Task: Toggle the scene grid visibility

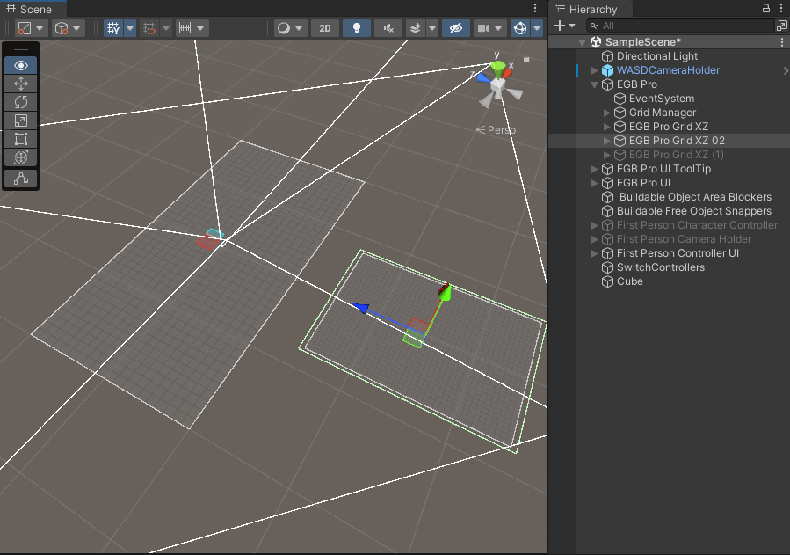Action: (113, 28)
